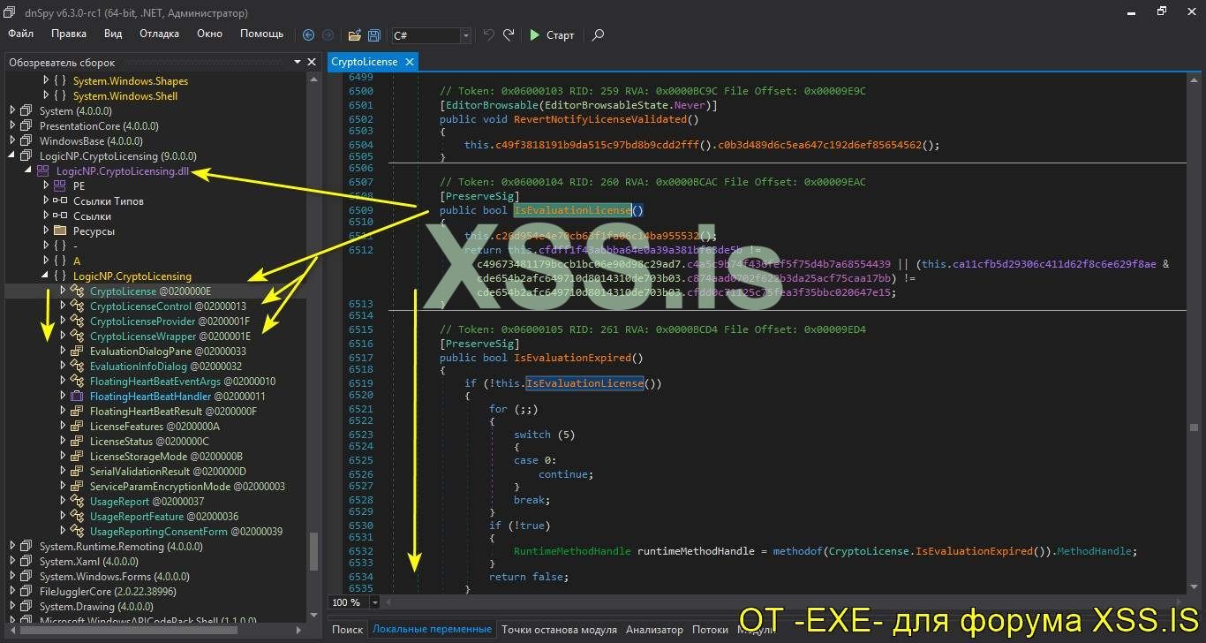Viewport: 1206px width, 643px height.
Task: Close the CryptoLicense document tab
Action: [409, 62]
